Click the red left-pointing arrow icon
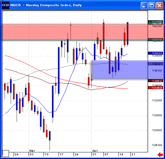Screen dimensions: 165x159 point(160,155)
